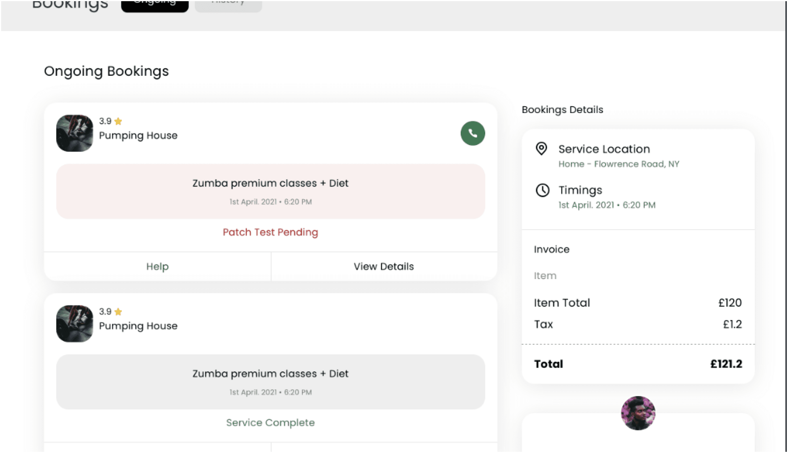This screenshot has height=453, width=788.
Task: Click the Home - Flowrence Road, NY address
Action: [618, 164]
